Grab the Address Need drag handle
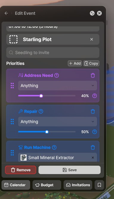The image size is (114, 199). pos(12,86)
